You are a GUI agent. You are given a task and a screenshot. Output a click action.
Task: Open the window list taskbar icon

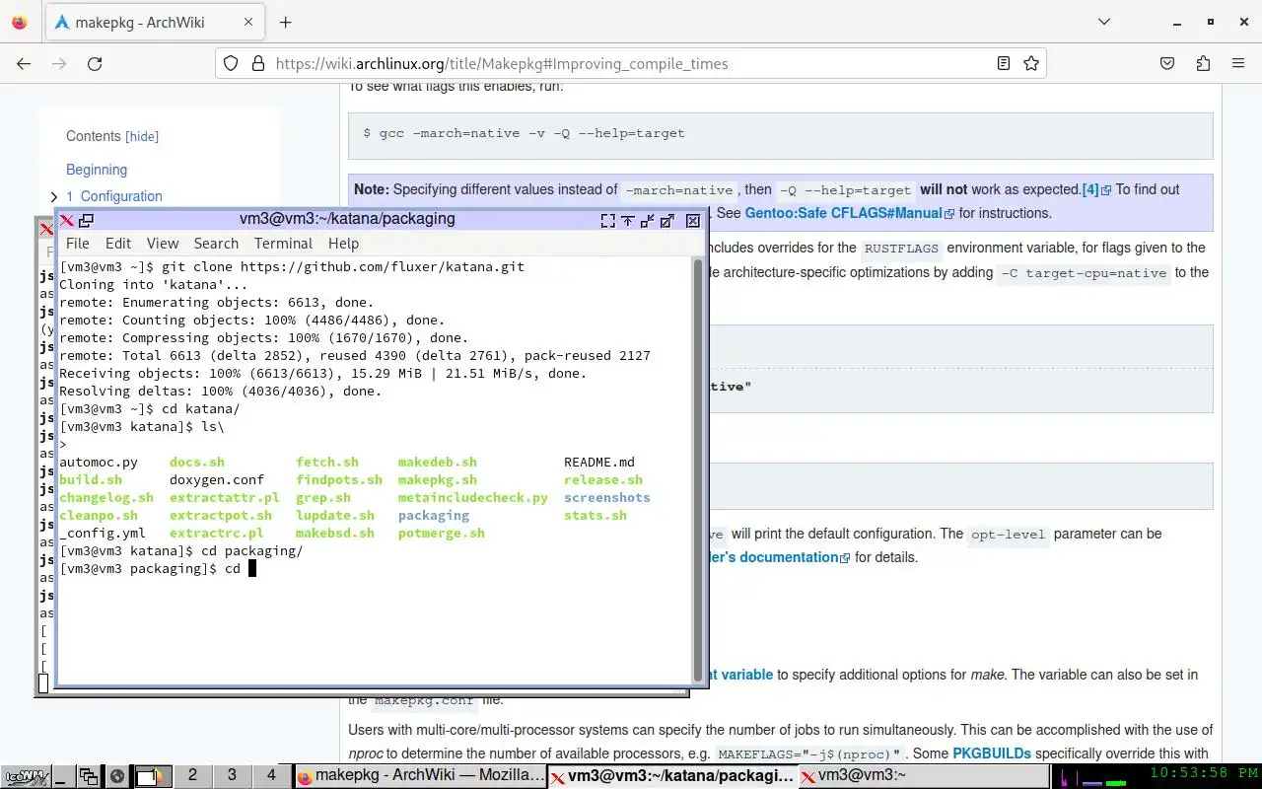pos(89,776)
